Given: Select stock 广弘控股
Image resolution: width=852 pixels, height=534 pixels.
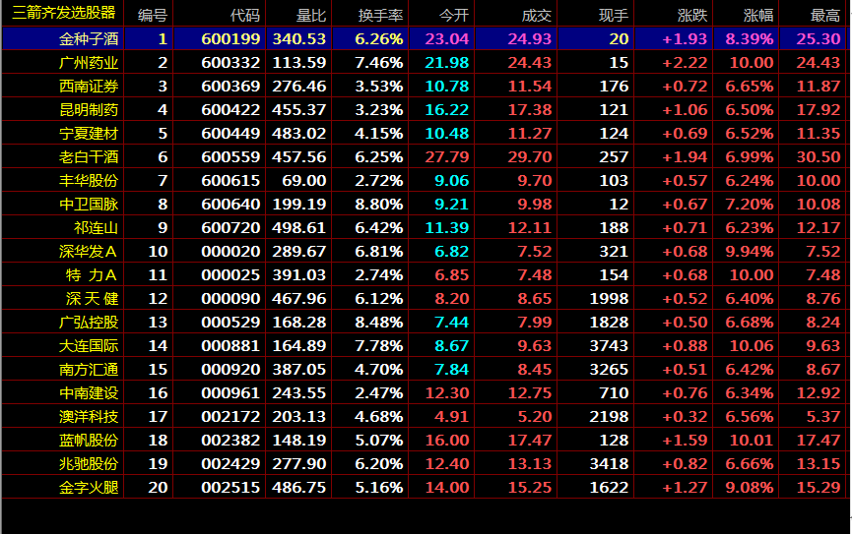Looking at the screenshot, I should click(x=89, y=323).
